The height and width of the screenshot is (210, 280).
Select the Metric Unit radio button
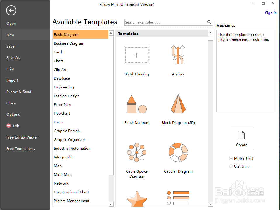pyautogui.click(x=231, y=158)
